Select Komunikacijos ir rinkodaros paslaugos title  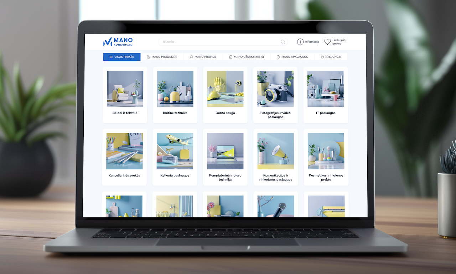pyautogui.click(x=276, y=177)
